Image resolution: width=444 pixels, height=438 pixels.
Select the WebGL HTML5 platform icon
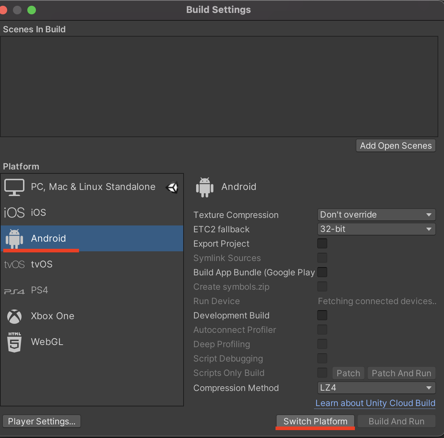[x=14, y=341]
